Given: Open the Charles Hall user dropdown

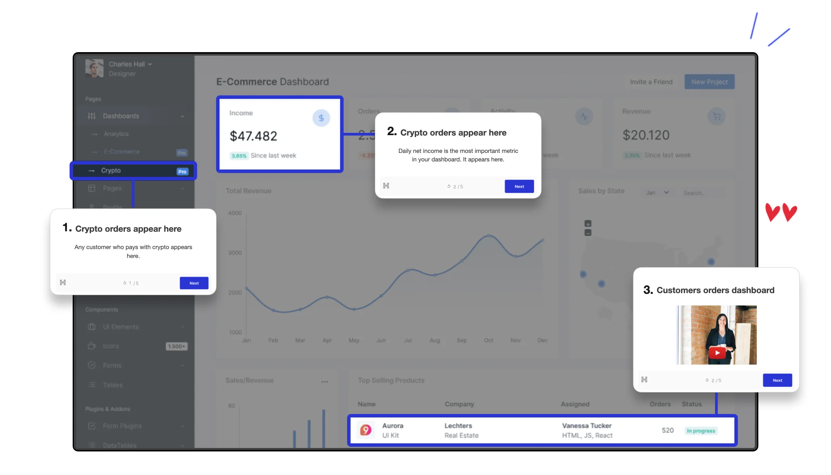Looking at the screenshot, I should (x=130, y=64).
